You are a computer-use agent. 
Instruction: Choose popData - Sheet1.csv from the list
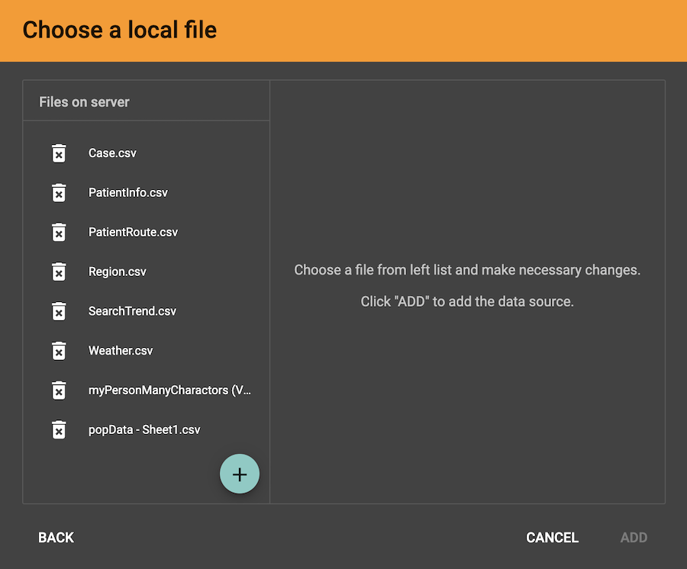pyautogui.click(x=144, y=429)
